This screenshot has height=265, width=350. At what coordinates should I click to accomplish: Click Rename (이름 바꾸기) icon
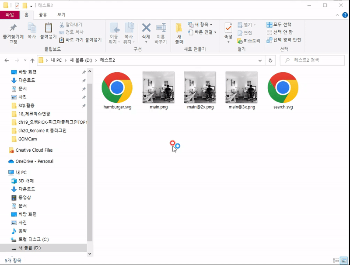coord(161,28)
